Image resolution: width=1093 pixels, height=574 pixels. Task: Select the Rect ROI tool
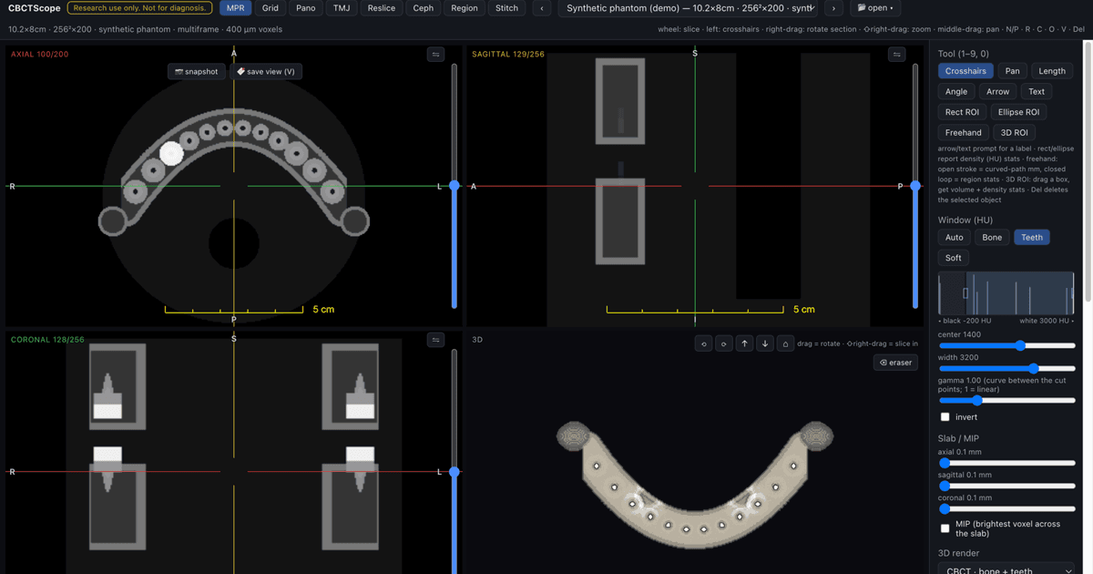pos(962,112)
